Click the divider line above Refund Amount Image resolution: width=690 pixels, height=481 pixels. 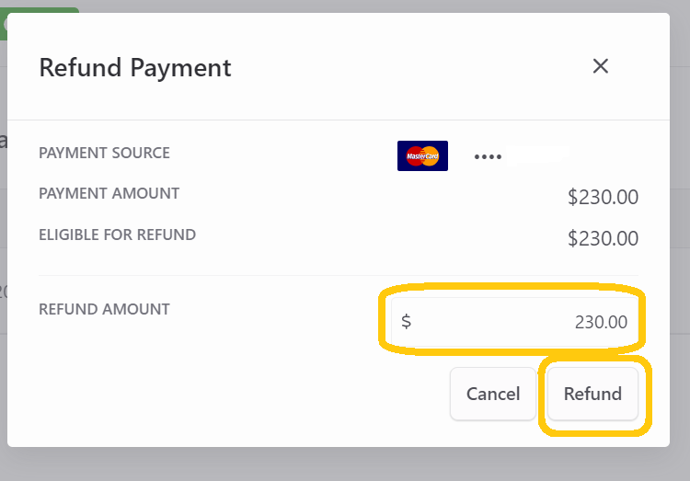pos(339,276)
